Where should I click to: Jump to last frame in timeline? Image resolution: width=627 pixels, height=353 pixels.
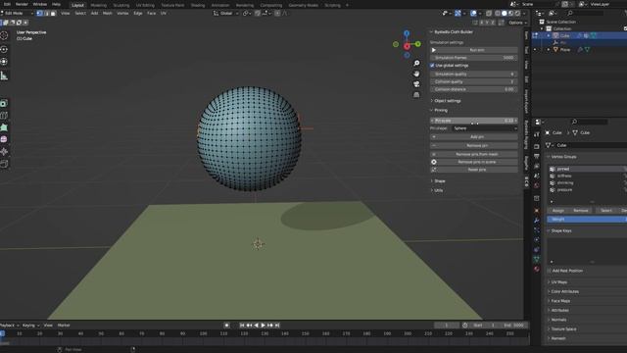[x=277, y=326]
